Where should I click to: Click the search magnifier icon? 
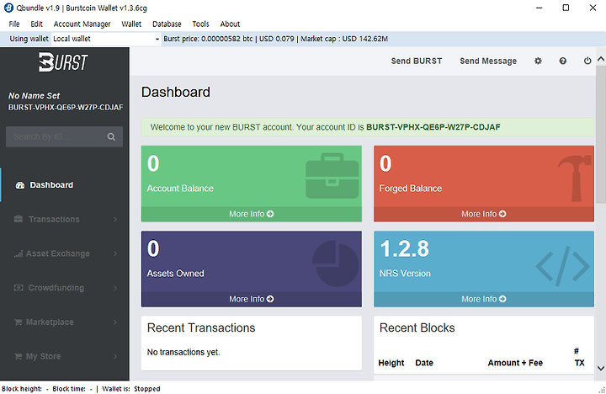click(x=111, y=137)
